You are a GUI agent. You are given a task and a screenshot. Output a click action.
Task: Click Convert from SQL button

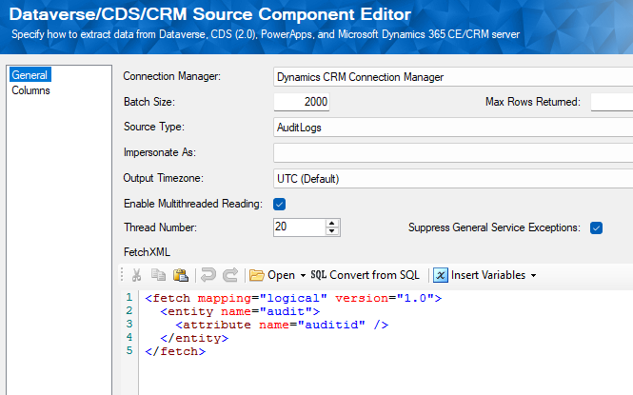[365, 275]
